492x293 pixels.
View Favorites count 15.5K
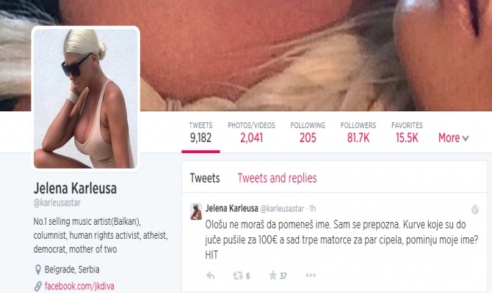coord(407,133)
